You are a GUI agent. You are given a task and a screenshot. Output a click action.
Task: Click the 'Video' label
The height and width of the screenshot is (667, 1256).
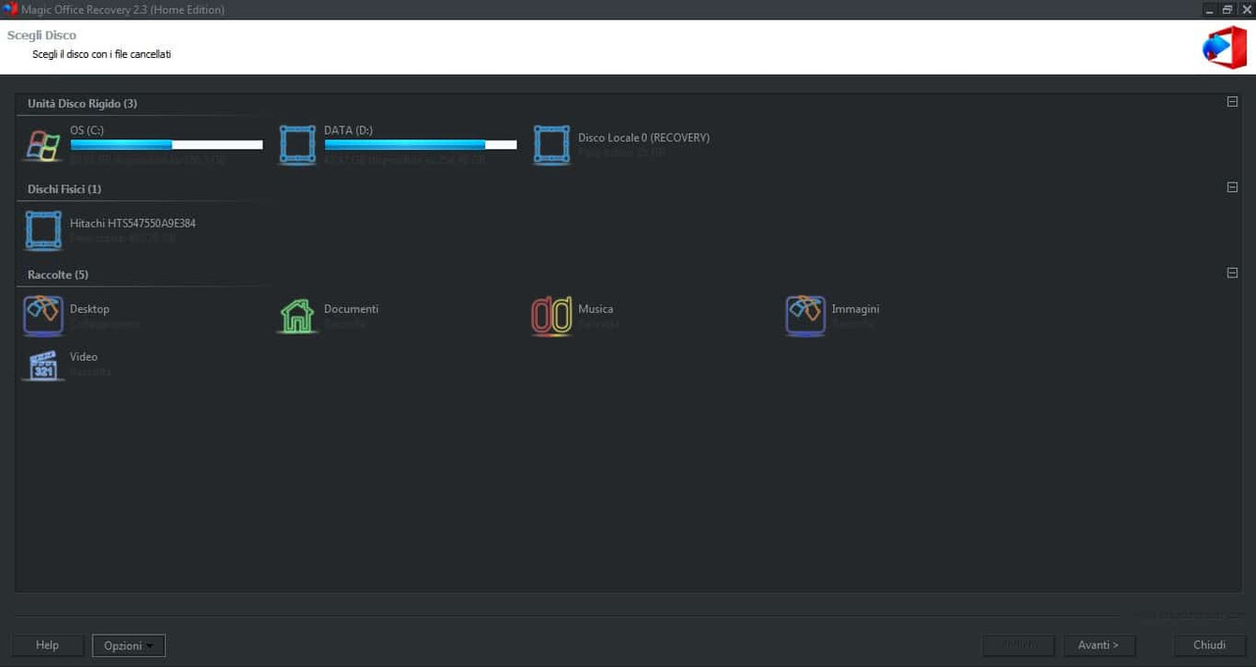click(83, 357)
